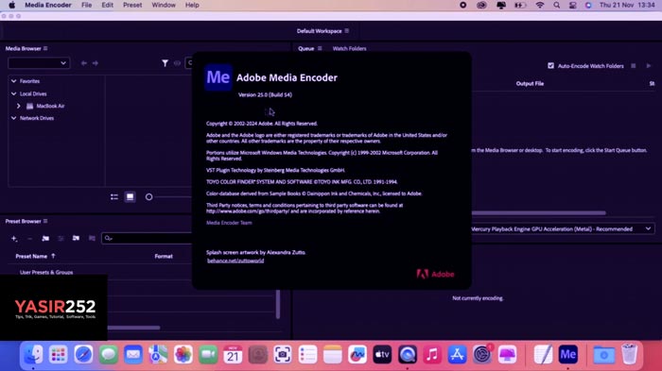Viewport: 662px width, 371px height.
Task: Open the Help menu
Action: point(192,5)
